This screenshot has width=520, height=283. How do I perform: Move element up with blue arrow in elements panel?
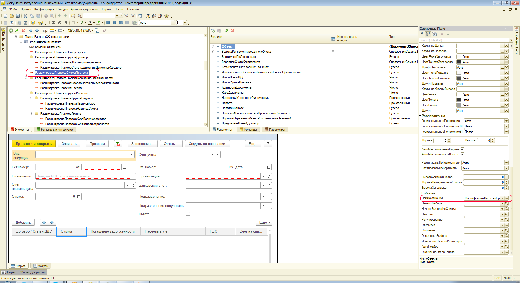point(31,31)
